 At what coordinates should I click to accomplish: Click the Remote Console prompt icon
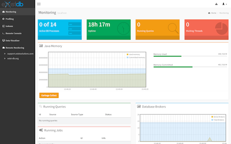coord(3,33)
